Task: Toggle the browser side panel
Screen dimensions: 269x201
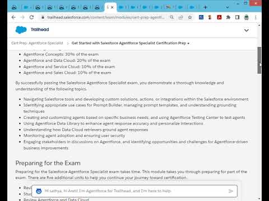Action: [237, 17]
